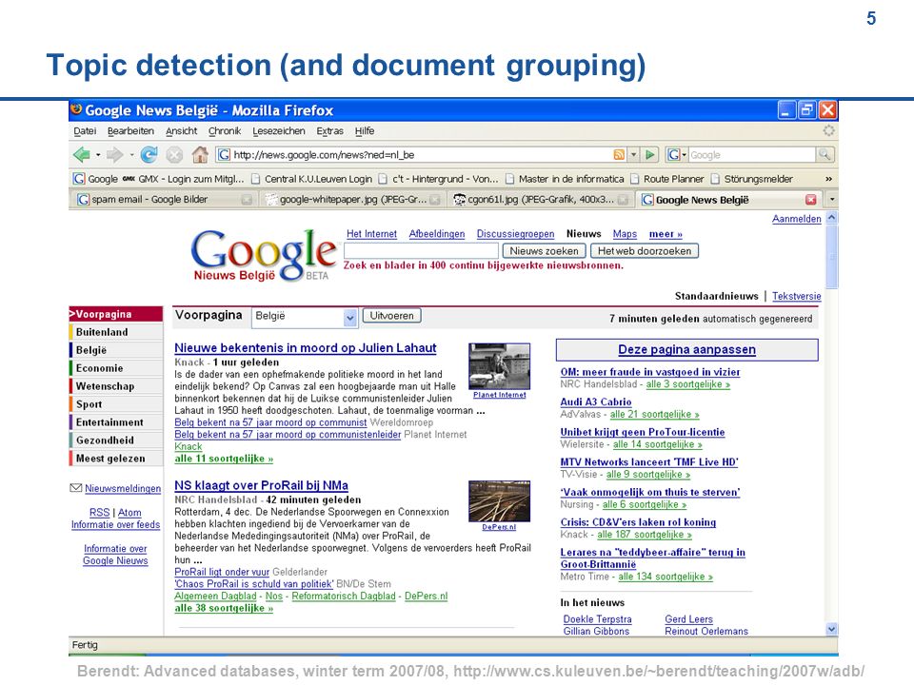Expand the address bar URL dropdown
This screenshot has width=914, height=685.
tap(634, 155)
